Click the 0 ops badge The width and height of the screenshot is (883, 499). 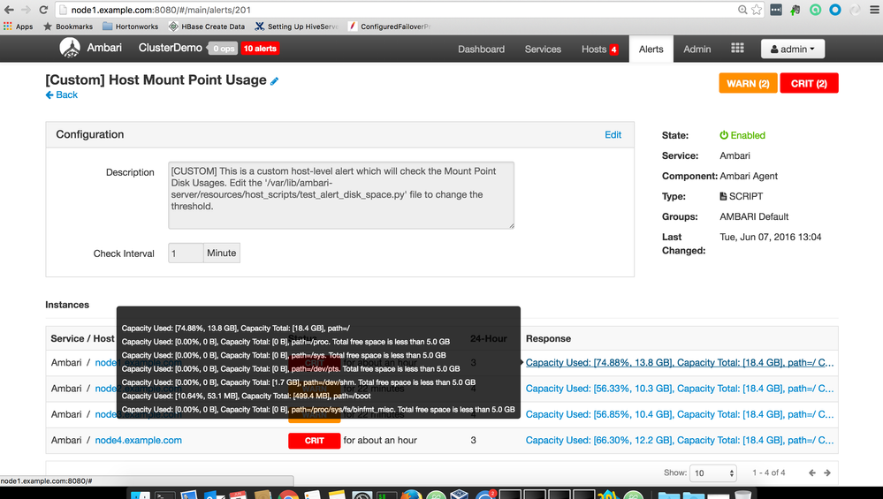point(224,49)
